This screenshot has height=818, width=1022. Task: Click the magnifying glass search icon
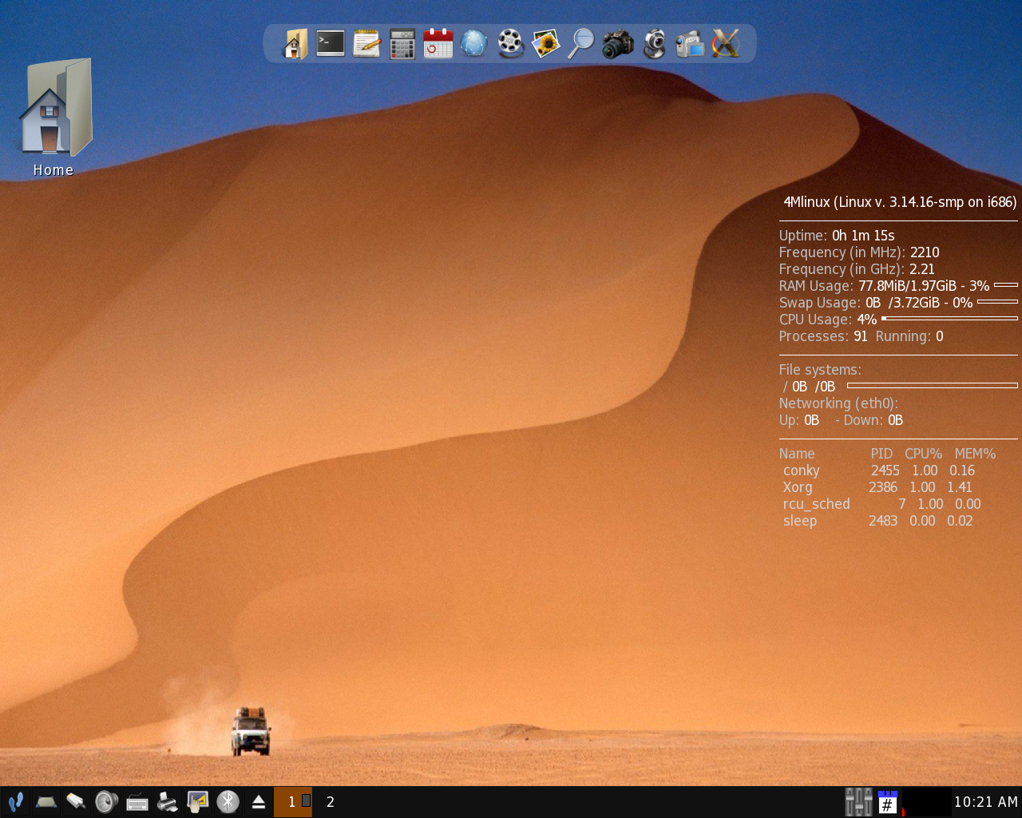581,43
